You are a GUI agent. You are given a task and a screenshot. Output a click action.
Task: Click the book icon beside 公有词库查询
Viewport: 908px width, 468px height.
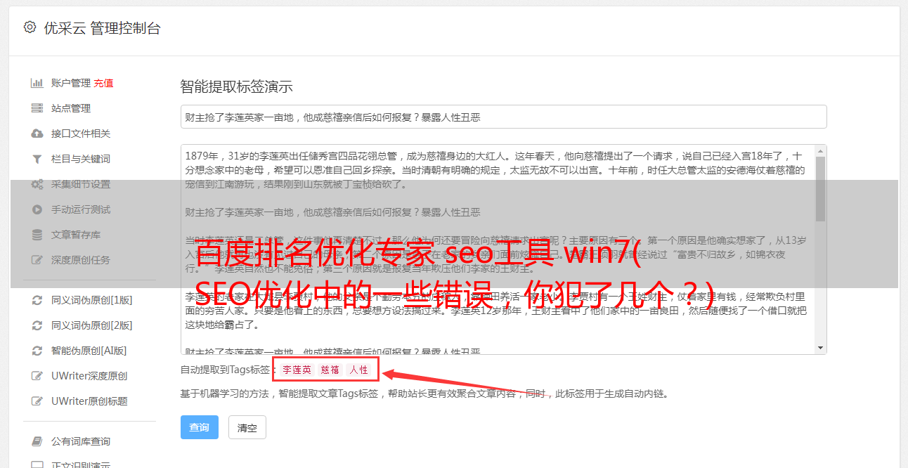coord(37,441)
